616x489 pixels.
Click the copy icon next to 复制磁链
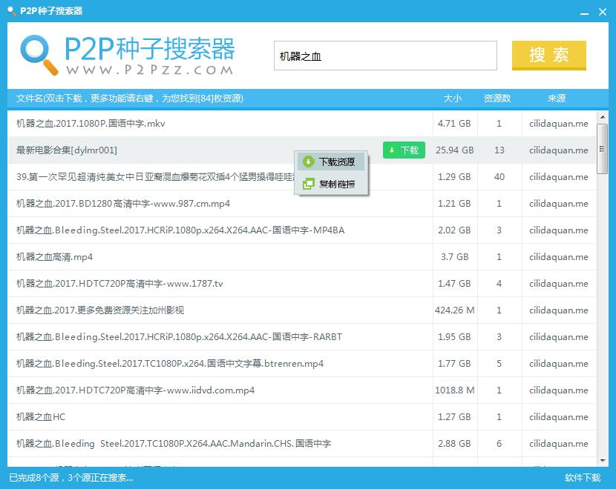click(x=307, y=182)
